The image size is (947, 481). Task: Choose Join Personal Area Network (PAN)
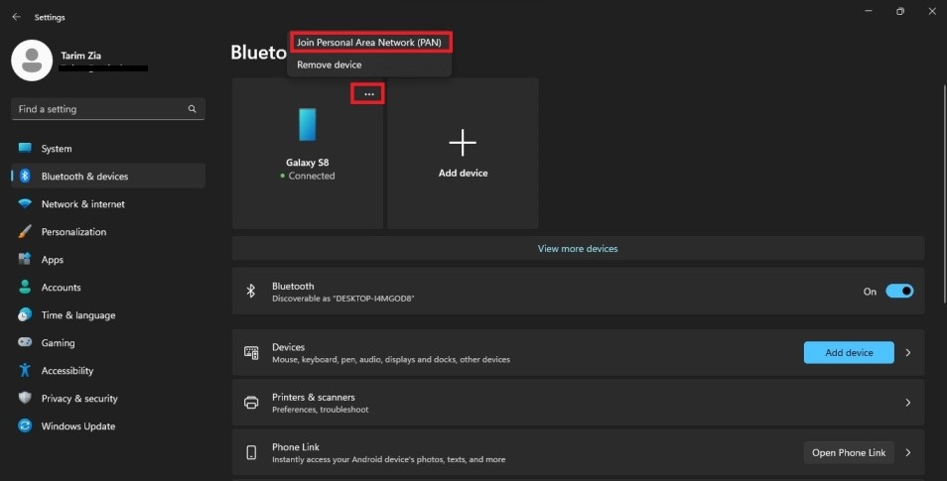tap(369, 43)
